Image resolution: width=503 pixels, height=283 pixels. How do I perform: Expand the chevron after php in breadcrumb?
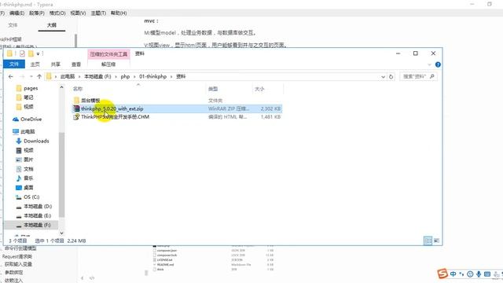[134, 77]
